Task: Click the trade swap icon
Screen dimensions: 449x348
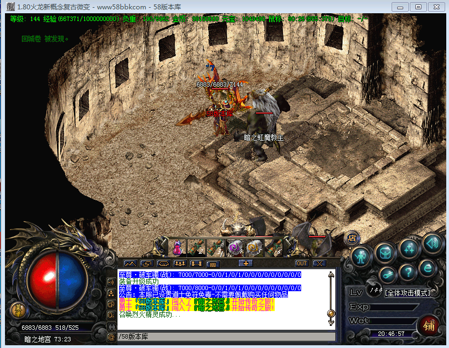Action: 147,264
